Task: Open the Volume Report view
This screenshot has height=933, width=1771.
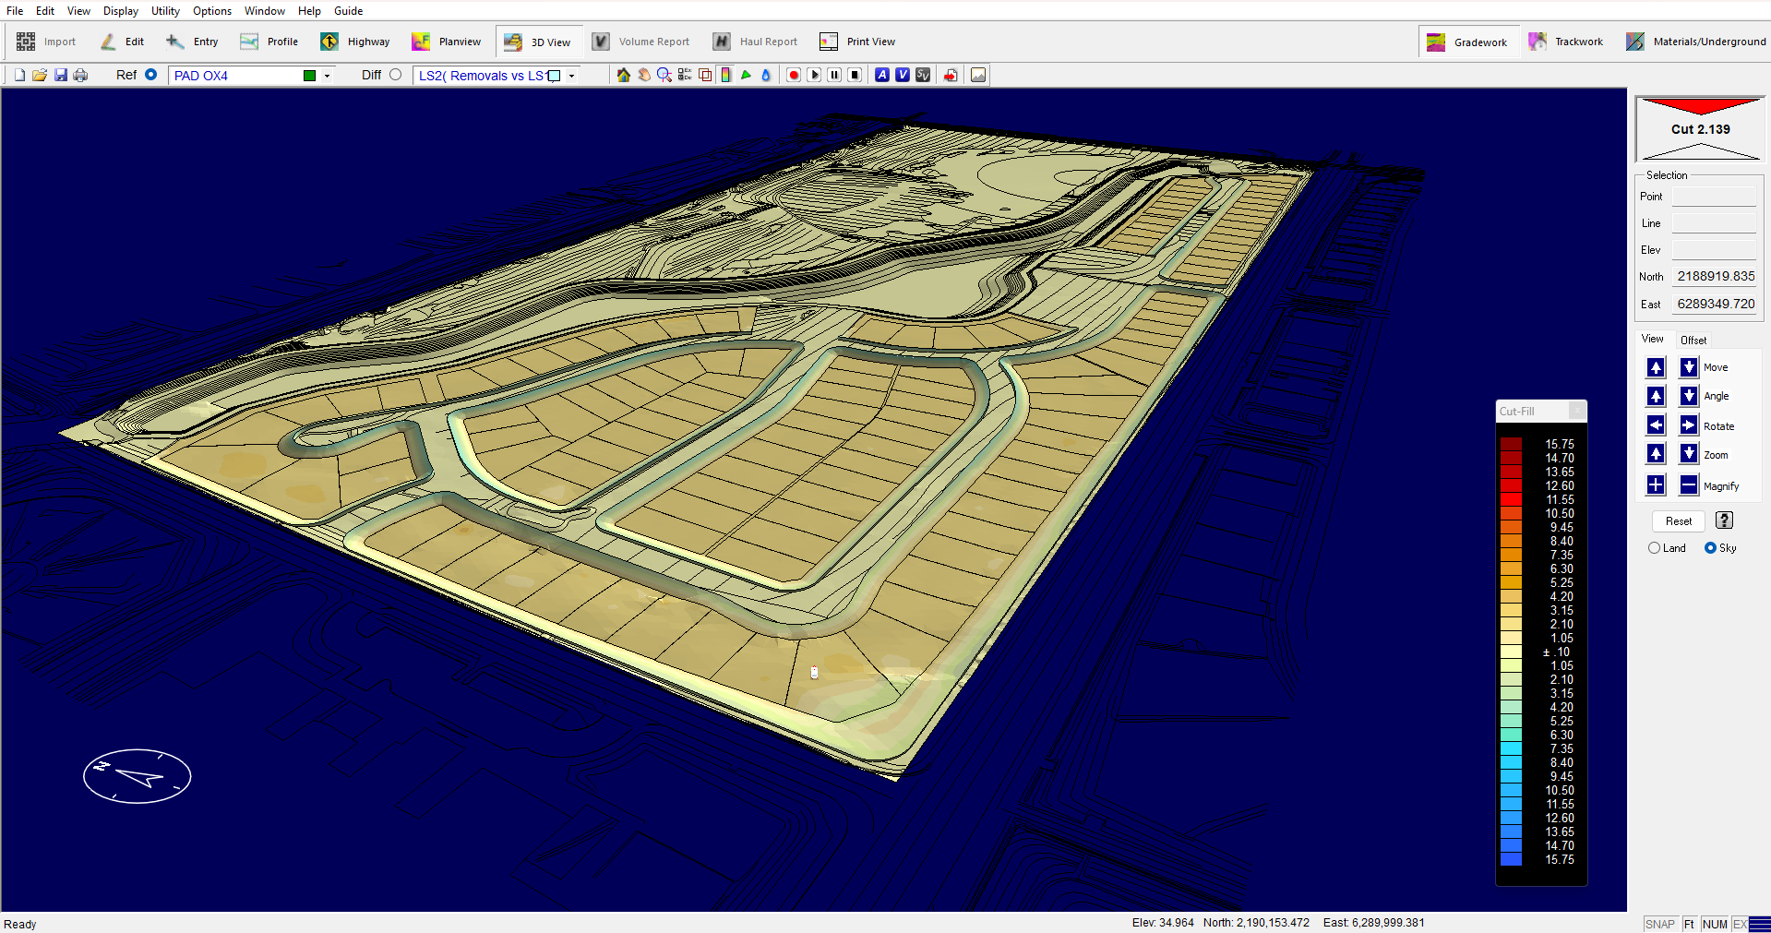Action: pyautogui.click(x=641, y=42)
